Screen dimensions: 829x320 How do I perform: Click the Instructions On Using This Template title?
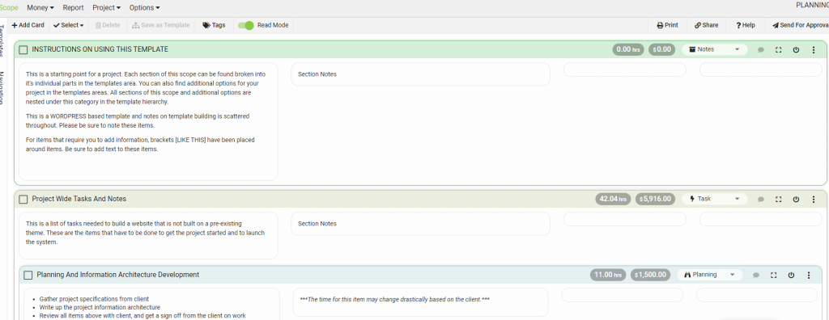pos(100,49)
